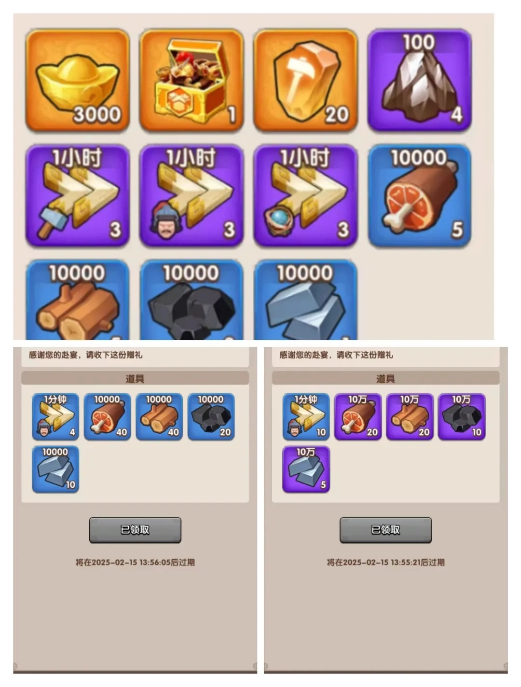This screenshot has height=687, width=521.
Task: Choose the 1小时 soldier training speedup
Action: [x=192, y=195]
